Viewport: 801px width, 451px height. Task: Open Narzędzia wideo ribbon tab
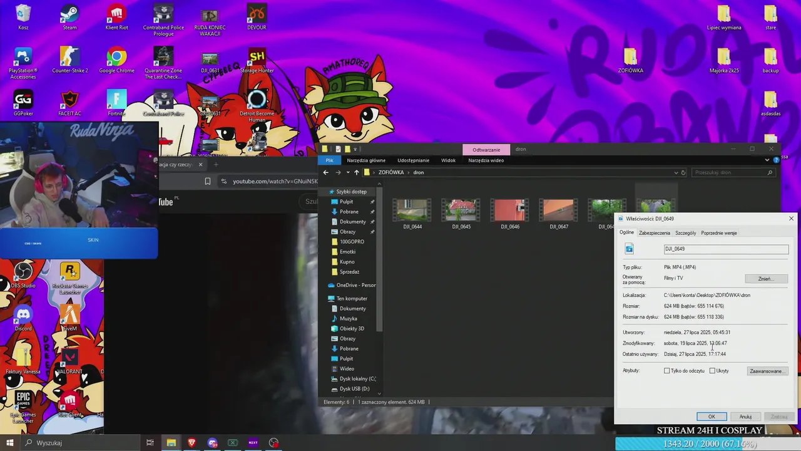486,160
